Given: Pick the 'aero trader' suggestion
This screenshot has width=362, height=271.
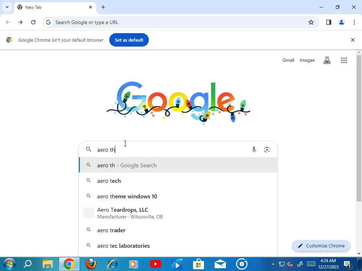Looking at the screenshot, I should [x=178, y=230].
